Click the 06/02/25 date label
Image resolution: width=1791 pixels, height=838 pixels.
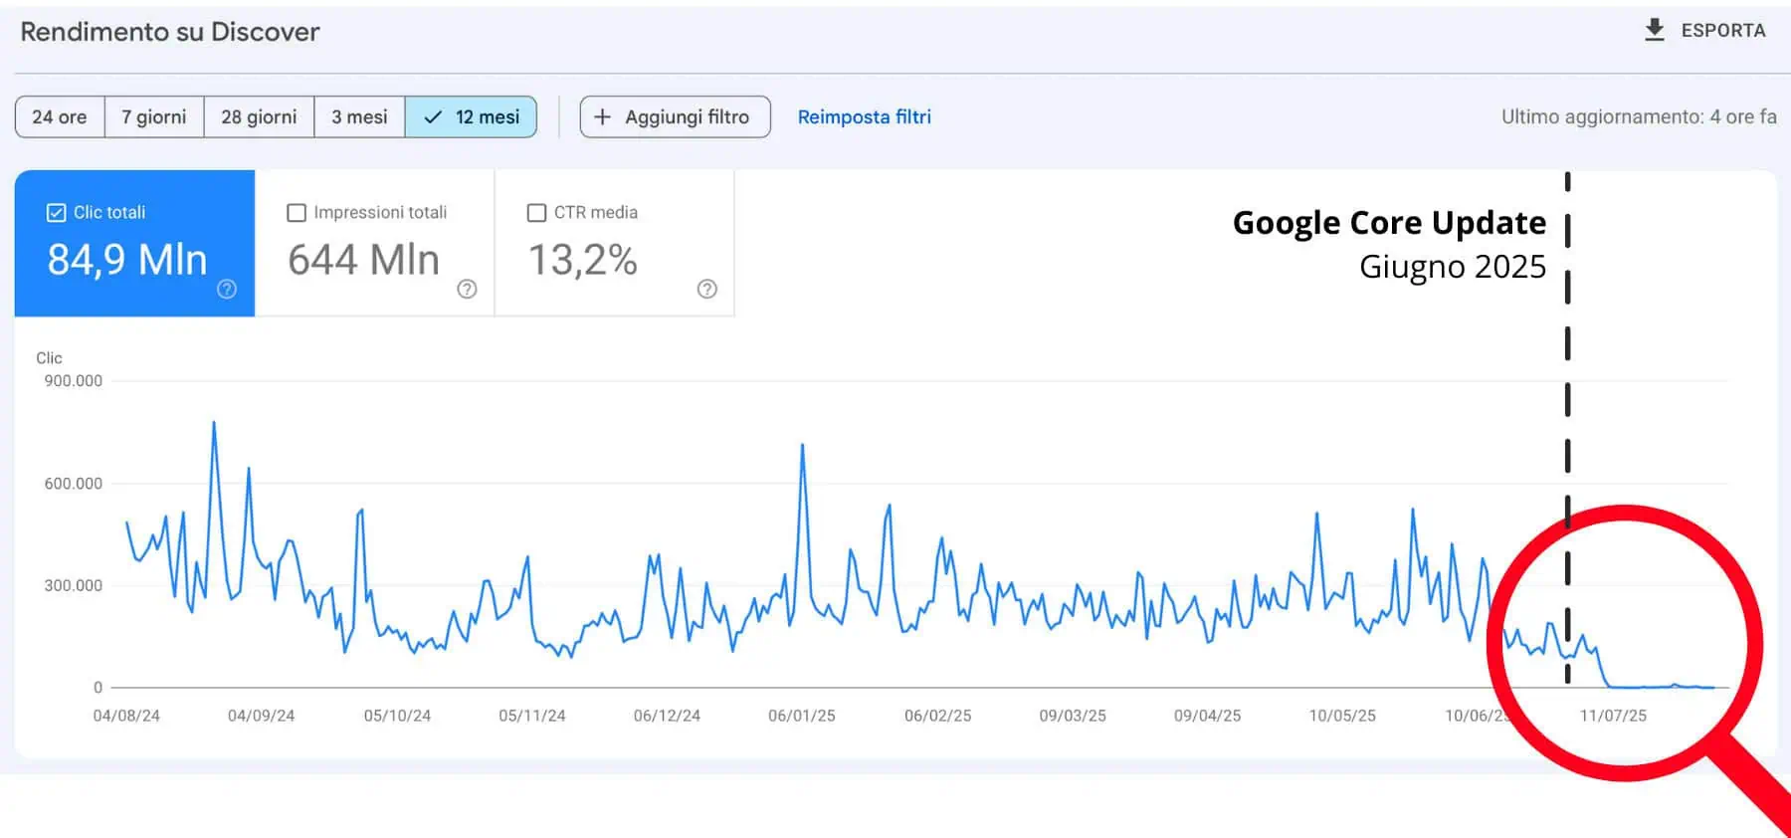pyautogui.click(x=937, y=716)
